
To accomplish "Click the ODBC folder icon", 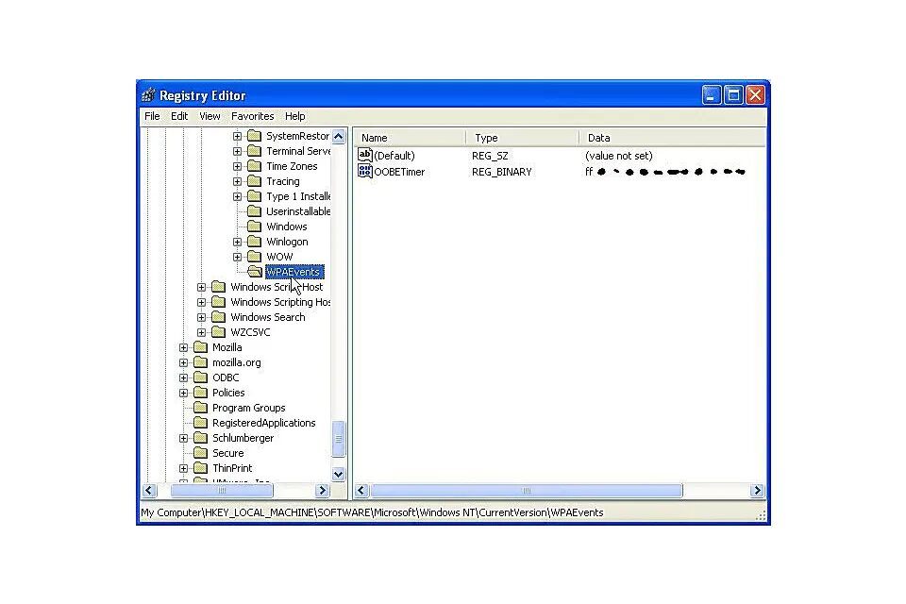I will click(x=200, y=377).
